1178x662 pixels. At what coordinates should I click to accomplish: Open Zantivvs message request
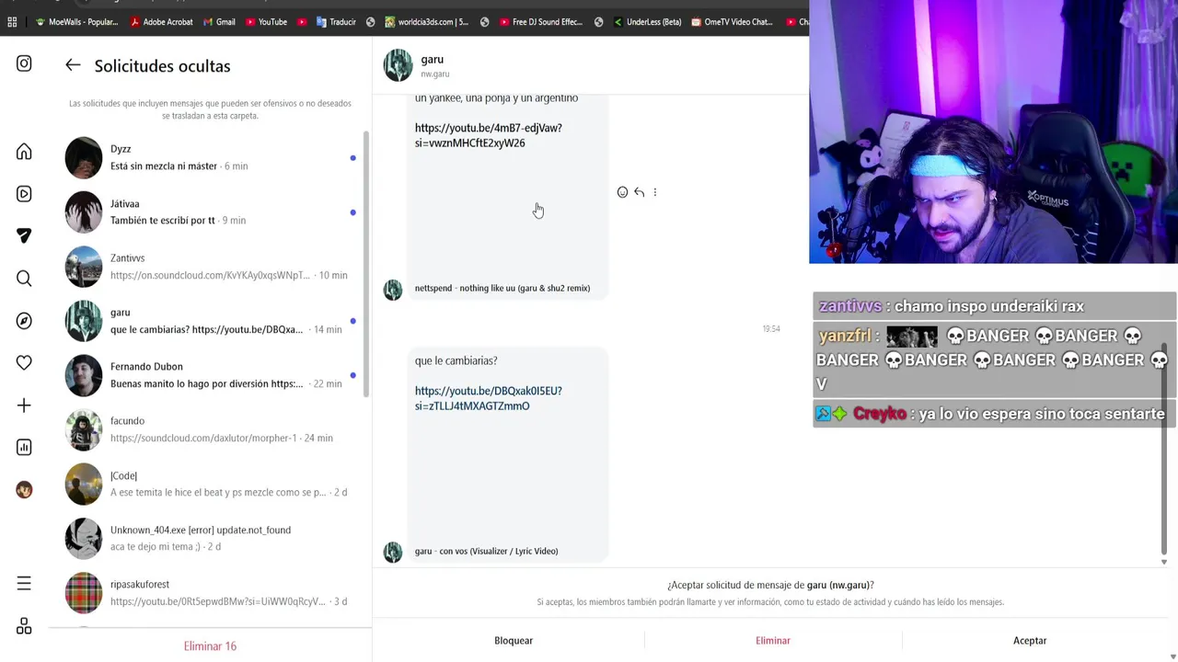[210, 267]
